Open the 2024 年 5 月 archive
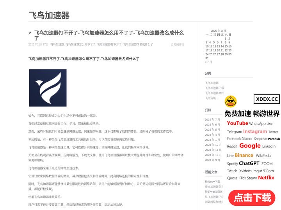Screen dimensions: 281x210 point(212,129)
